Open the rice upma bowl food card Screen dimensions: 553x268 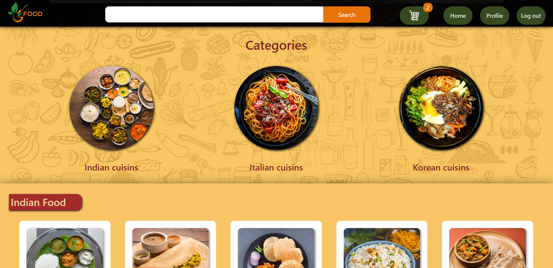pos(382,244)
